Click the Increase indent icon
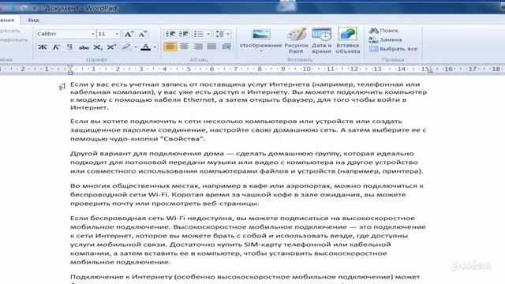Viewport: 505px width, 284px height. (x=184, y=34)
